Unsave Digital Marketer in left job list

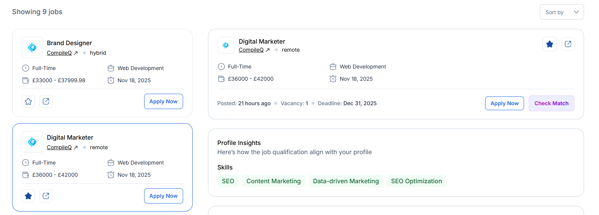pyautogui.click(x=28, y=196)
